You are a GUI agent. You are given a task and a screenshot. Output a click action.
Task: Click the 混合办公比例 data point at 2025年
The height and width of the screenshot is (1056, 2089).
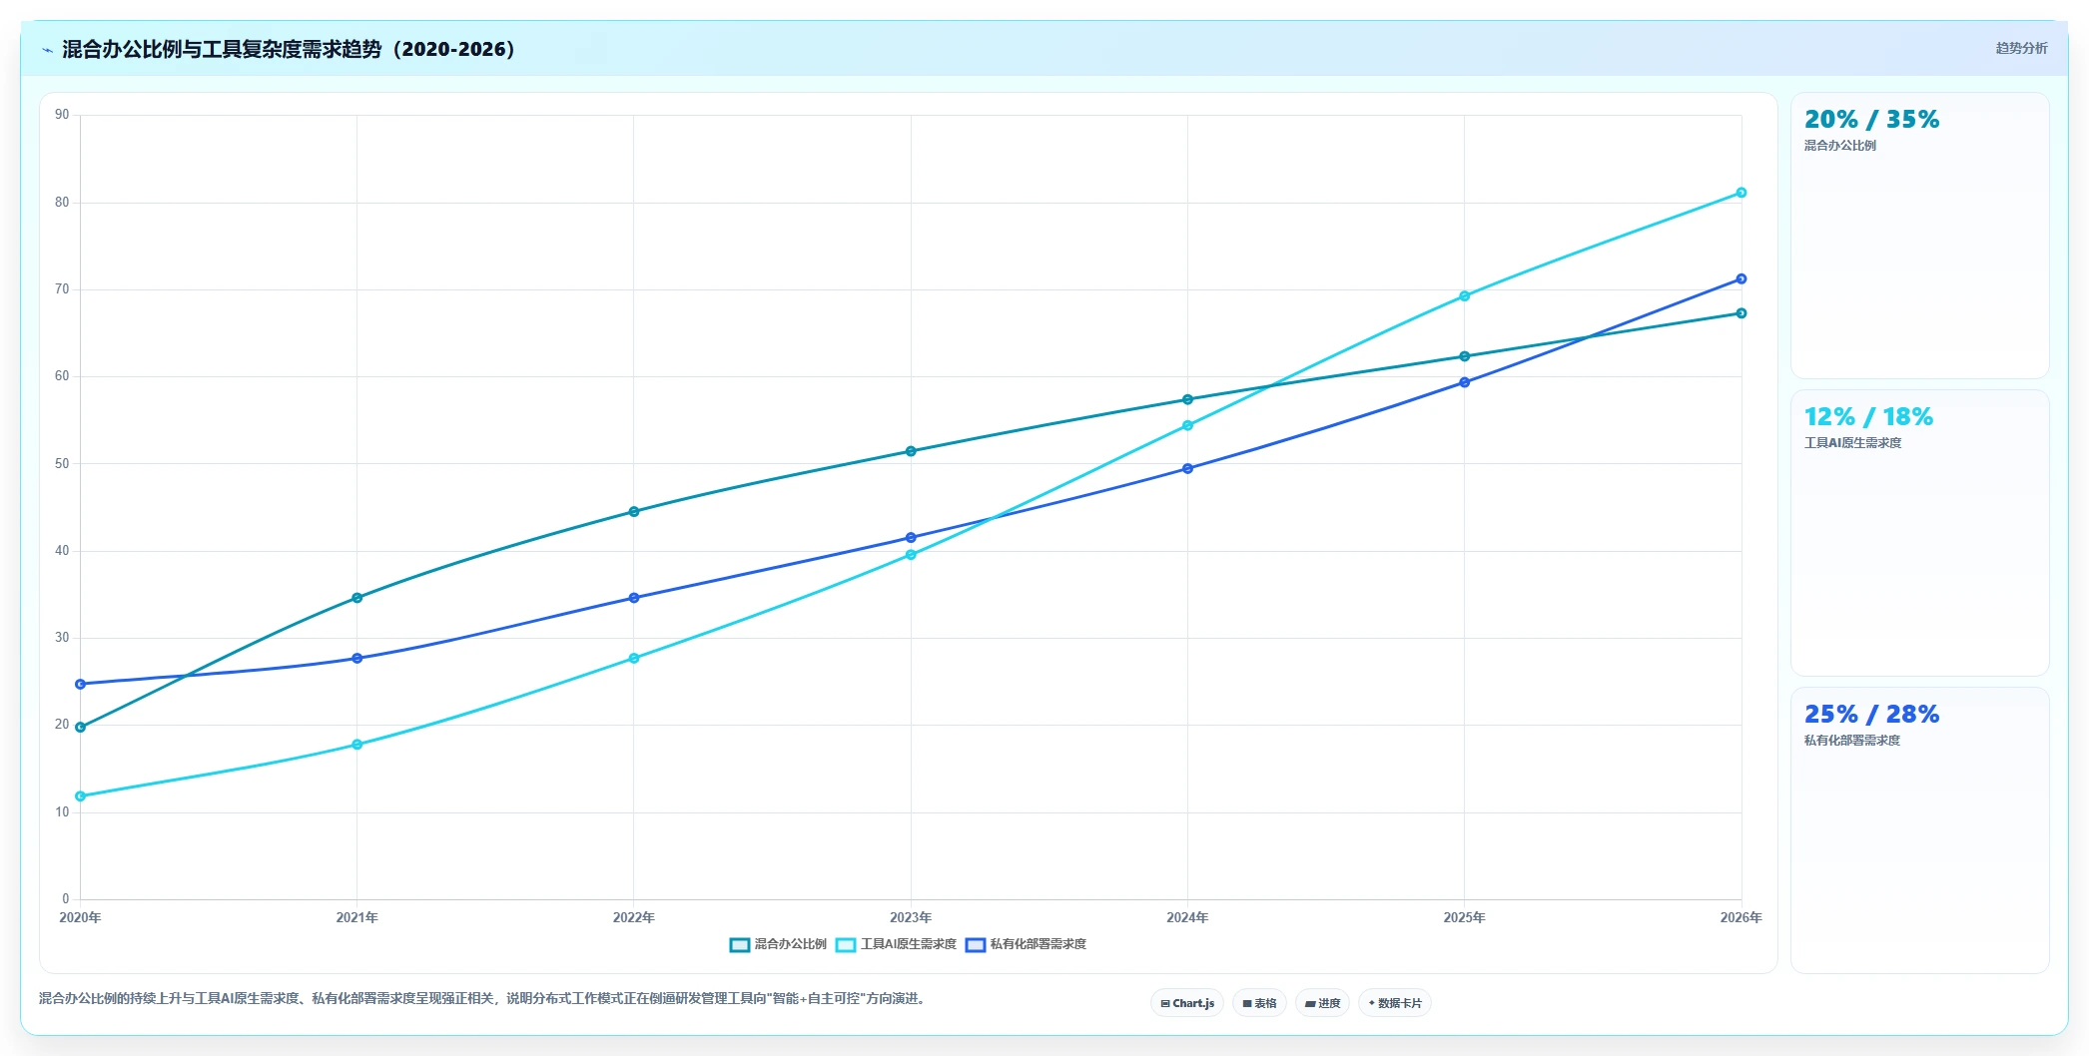pos(1465,356)
